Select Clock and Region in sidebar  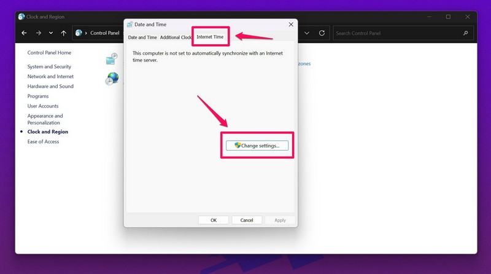click(x=48, y=131)
